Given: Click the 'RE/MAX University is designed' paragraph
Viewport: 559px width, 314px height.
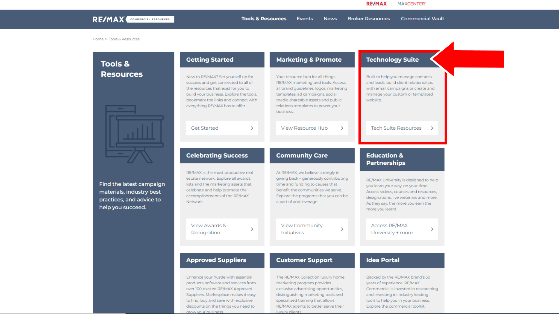Looking at the screenshot, I should point(402,195).
